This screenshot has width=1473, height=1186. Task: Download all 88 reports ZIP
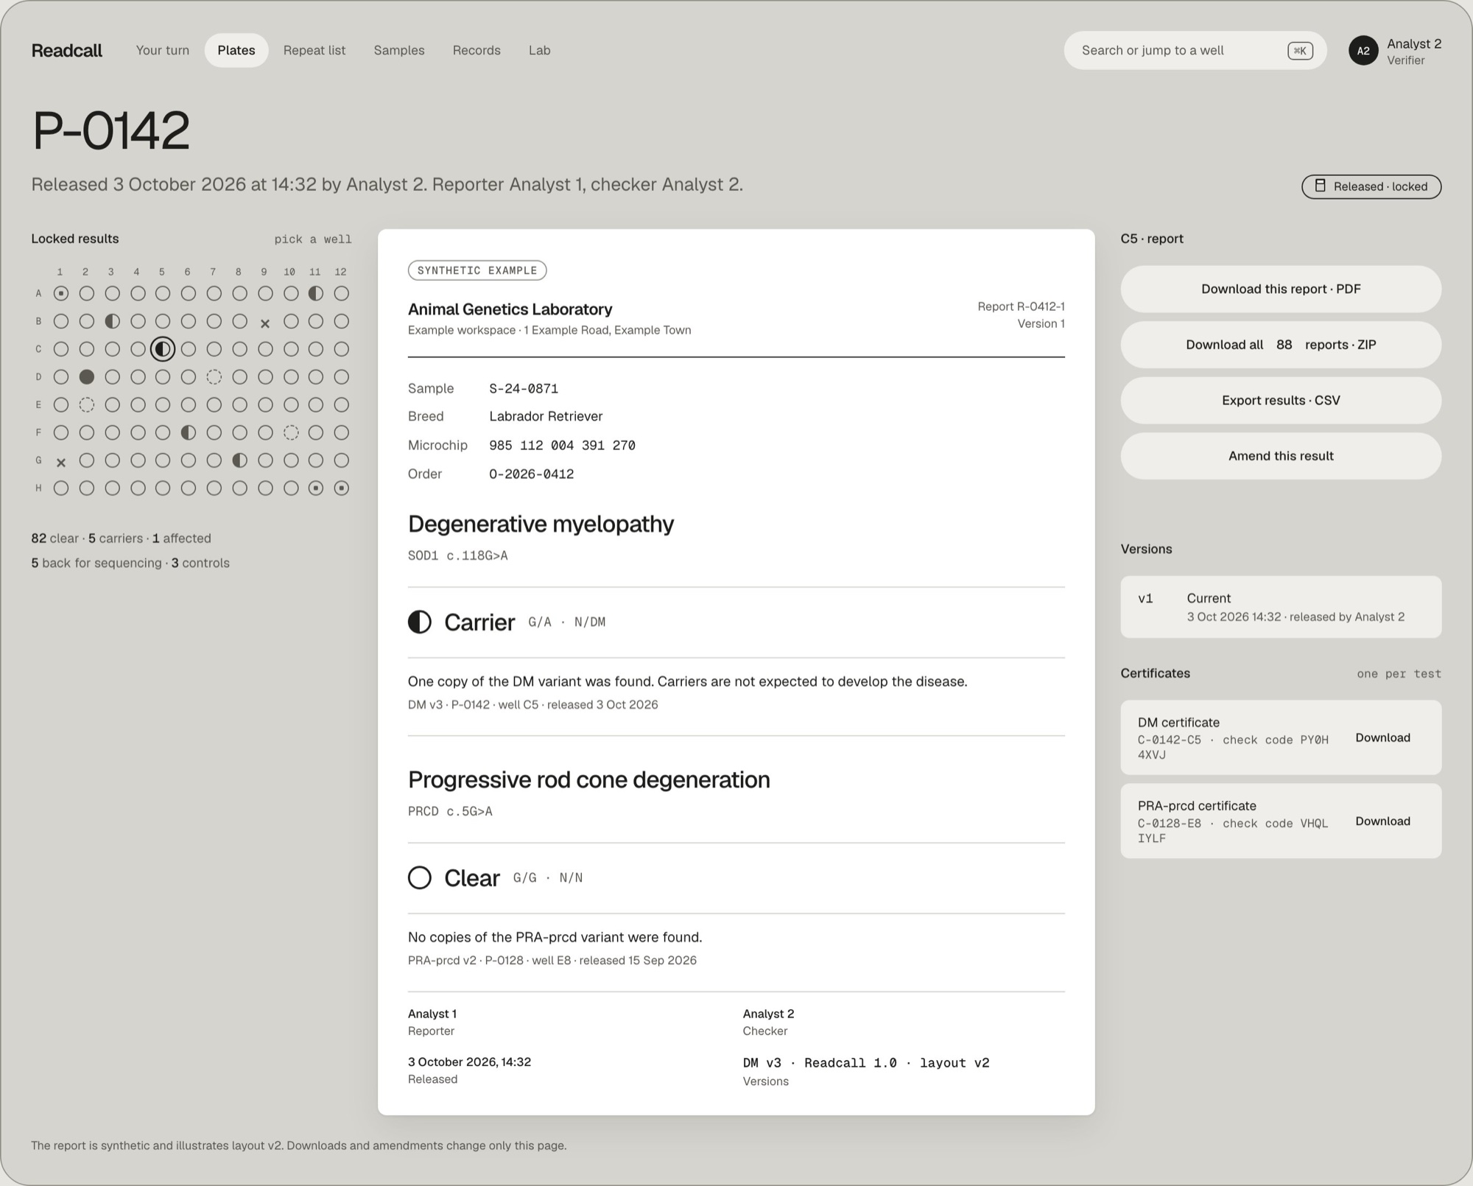[x=1281, y=345]
